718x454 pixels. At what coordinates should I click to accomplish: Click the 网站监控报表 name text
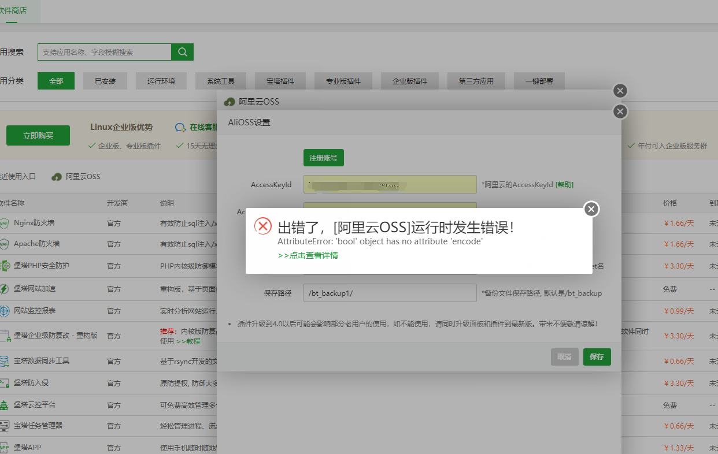[35, 311]
